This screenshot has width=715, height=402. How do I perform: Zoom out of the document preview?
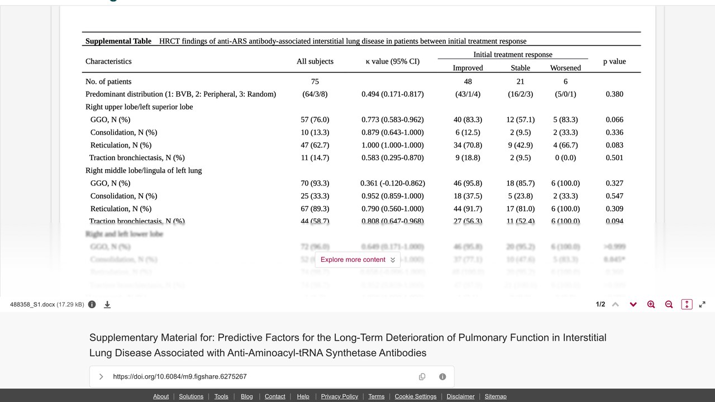point(669,304)
